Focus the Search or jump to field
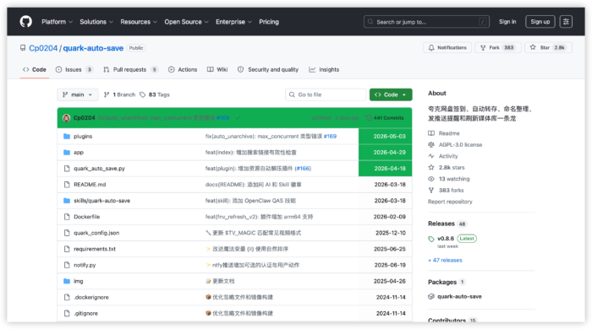The width and height of the screenshot is (592, 329). pyautogui.click(x=426, y=22)
